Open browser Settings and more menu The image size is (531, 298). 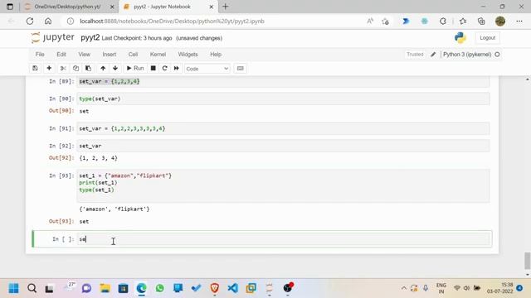519,21
